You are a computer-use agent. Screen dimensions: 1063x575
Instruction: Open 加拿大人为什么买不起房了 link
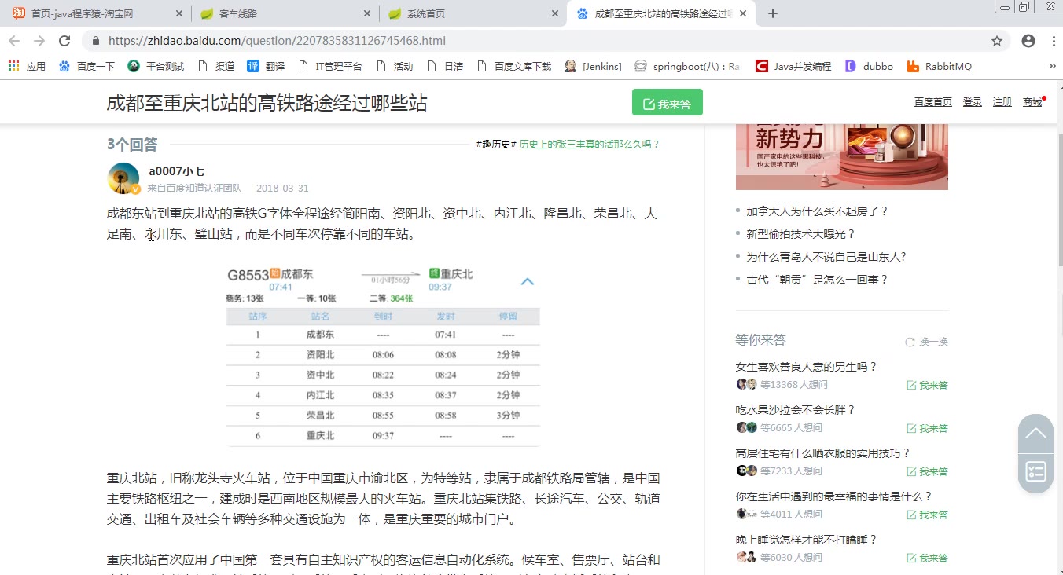[817, 211]
